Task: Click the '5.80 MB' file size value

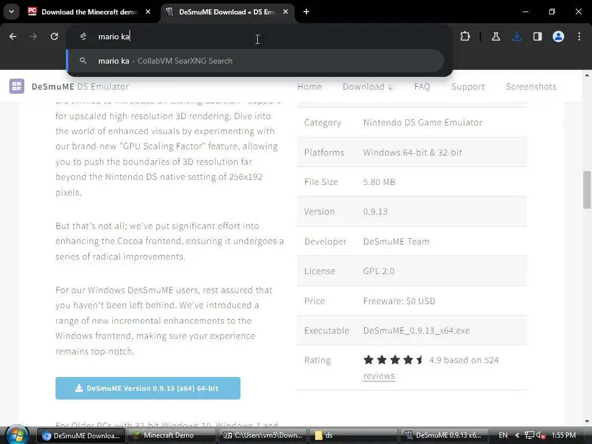Action: click(379, 182)
